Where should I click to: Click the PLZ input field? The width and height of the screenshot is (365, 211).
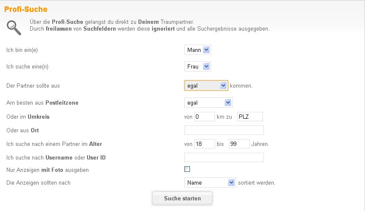pos(250,117)
